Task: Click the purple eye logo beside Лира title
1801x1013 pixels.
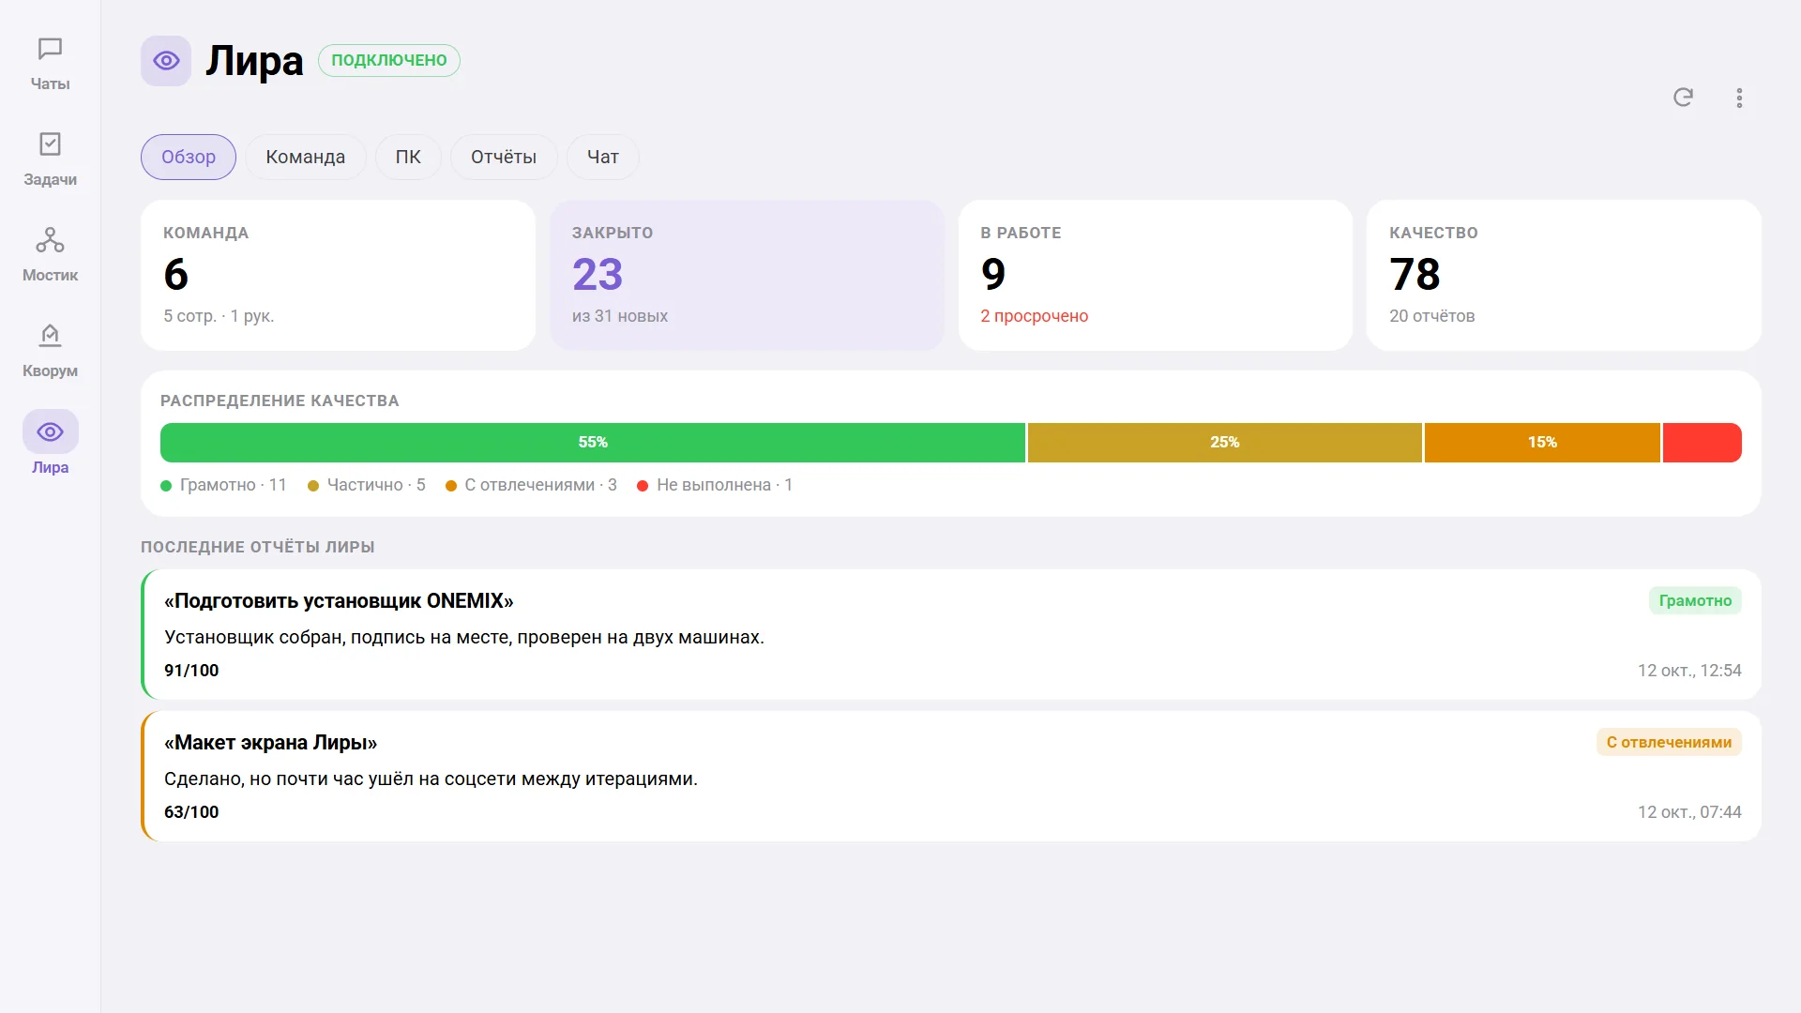Action: pyautogui.click(x=166, y=61)
